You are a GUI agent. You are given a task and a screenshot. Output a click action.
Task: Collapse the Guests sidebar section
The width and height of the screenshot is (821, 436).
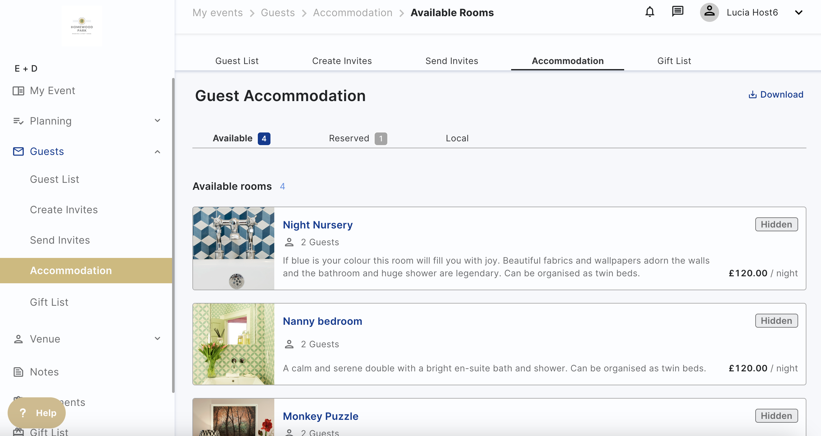157,152
